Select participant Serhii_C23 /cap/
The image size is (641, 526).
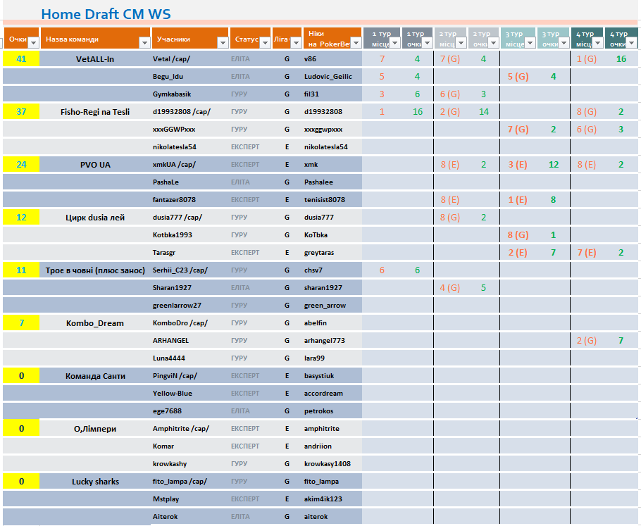(180, 270)
